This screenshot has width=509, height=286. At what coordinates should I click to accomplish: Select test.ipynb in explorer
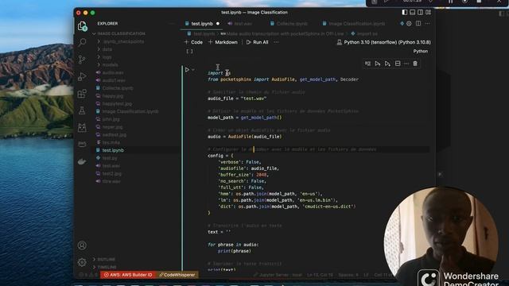110,150
